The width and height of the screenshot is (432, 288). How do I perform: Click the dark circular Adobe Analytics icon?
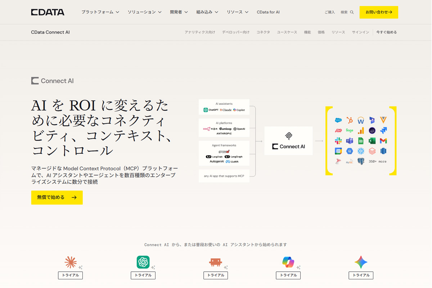pos(372,130)
